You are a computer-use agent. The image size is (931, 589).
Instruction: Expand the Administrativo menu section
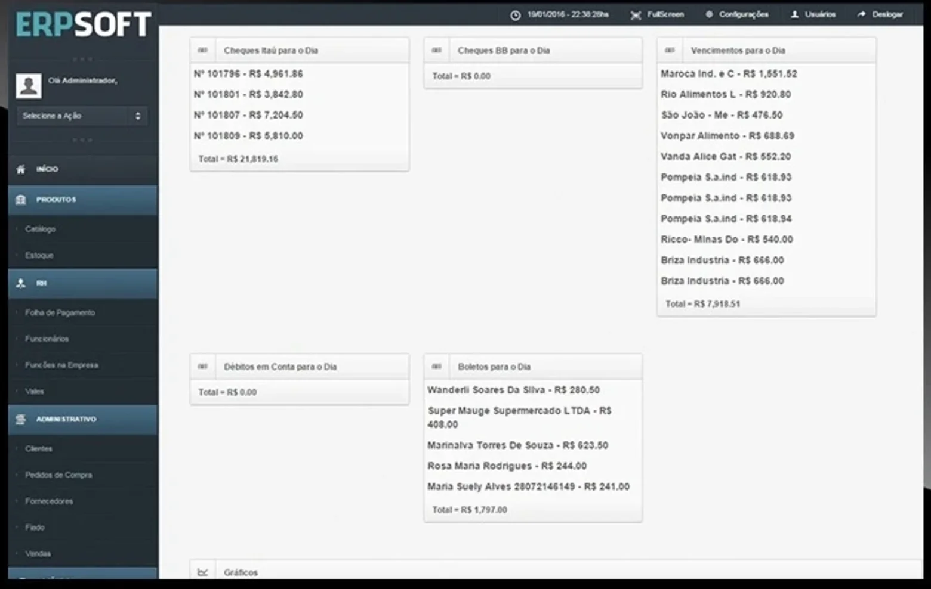click(x=83, y=419)
